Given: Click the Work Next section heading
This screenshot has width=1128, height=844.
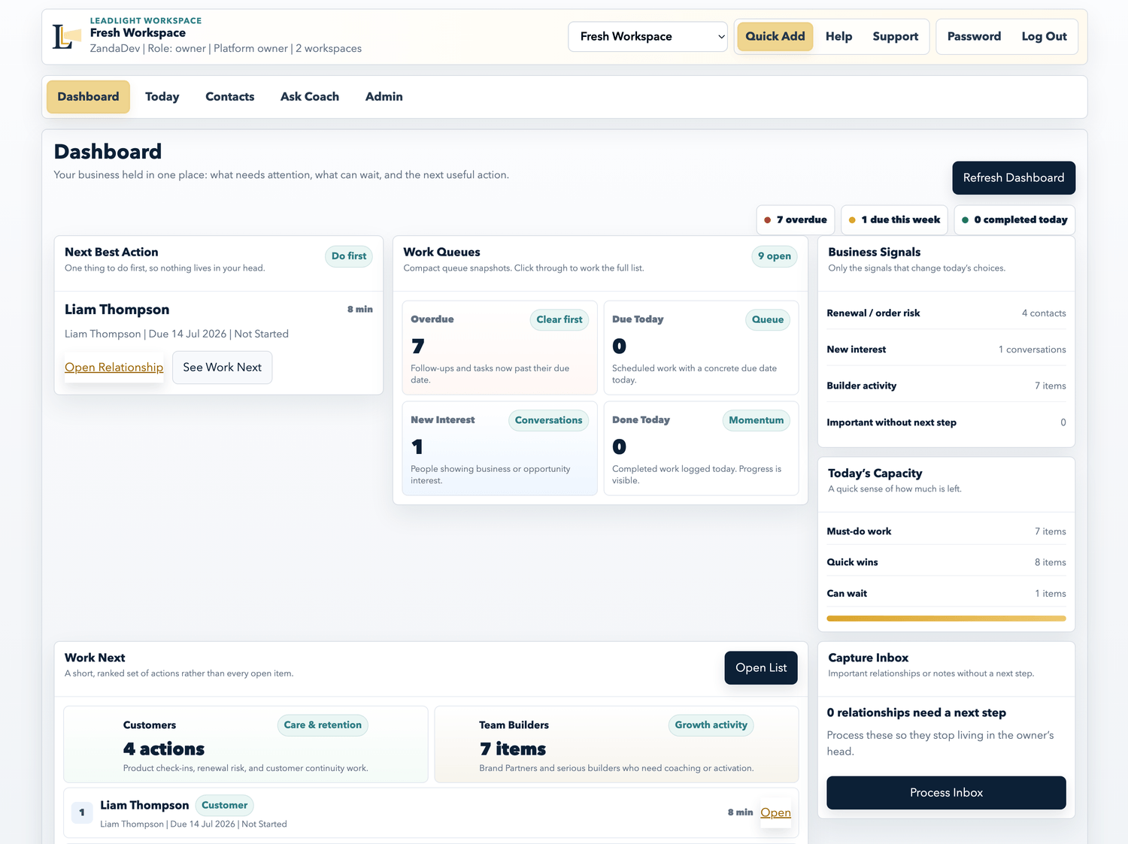Looking at the screenshot, I should (95, 658).
